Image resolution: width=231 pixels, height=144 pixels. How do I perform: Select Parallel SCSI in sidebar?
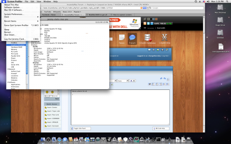(x=15, y=56)
